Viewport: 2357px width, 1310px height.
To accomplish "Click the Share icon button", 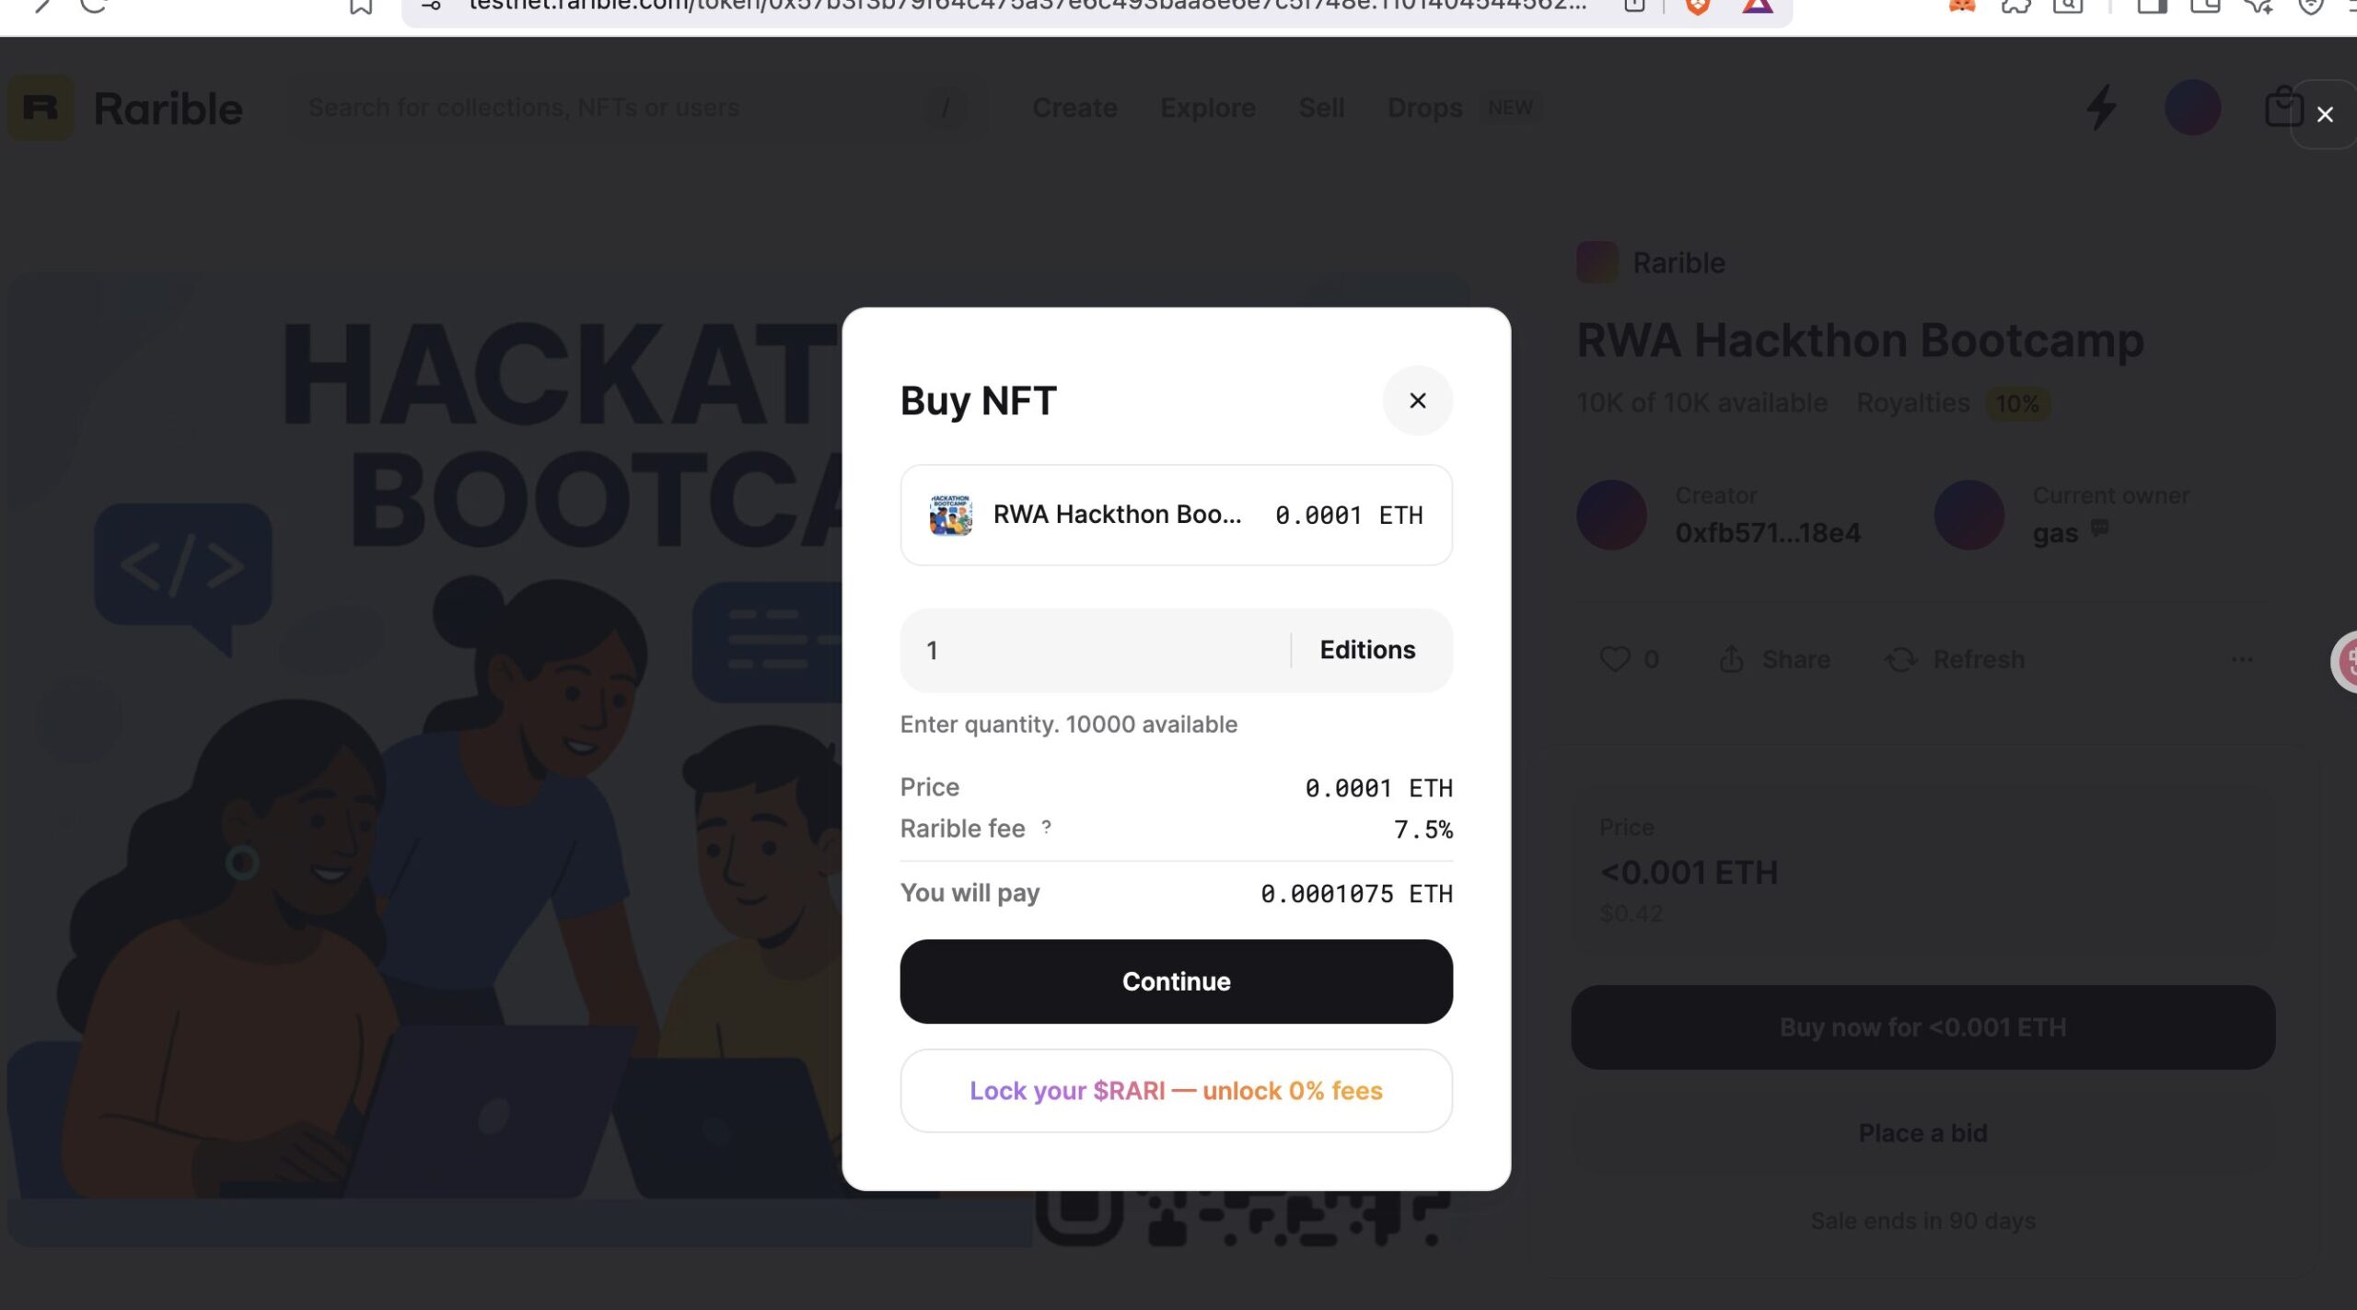I will [1731, 659].
